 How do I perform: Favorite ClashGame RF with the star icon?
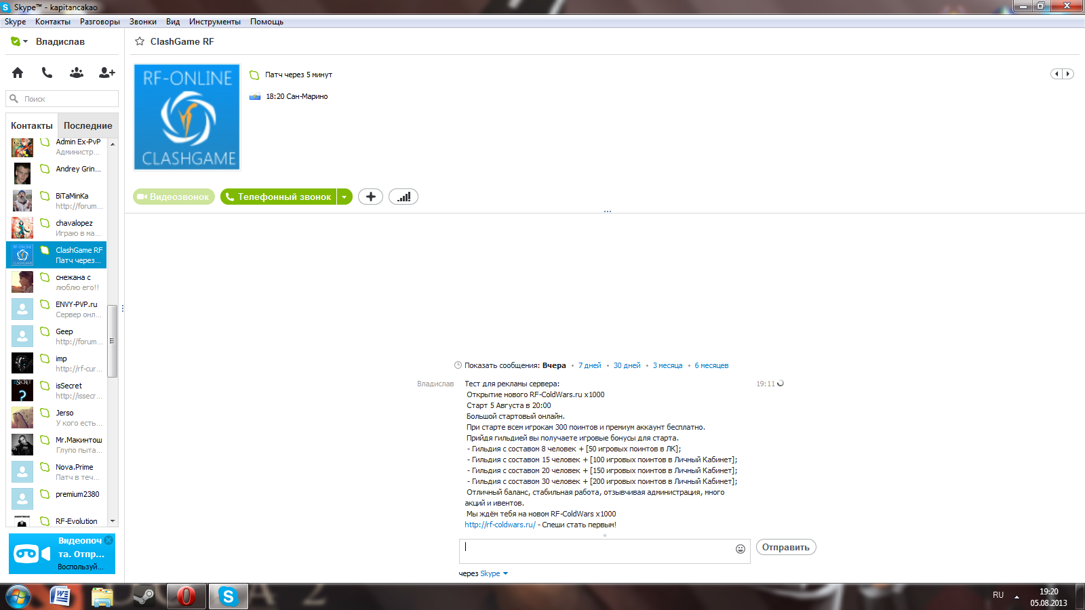pos(140,41)
